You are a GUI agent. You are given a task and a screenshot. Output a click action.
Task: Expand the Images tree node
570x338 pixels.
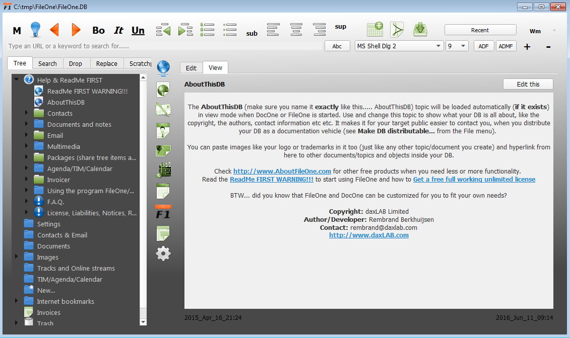point(16,257)
